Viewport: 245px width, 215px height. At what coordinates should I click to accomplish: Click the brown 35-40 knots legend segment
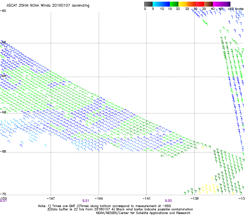point(209,4)
